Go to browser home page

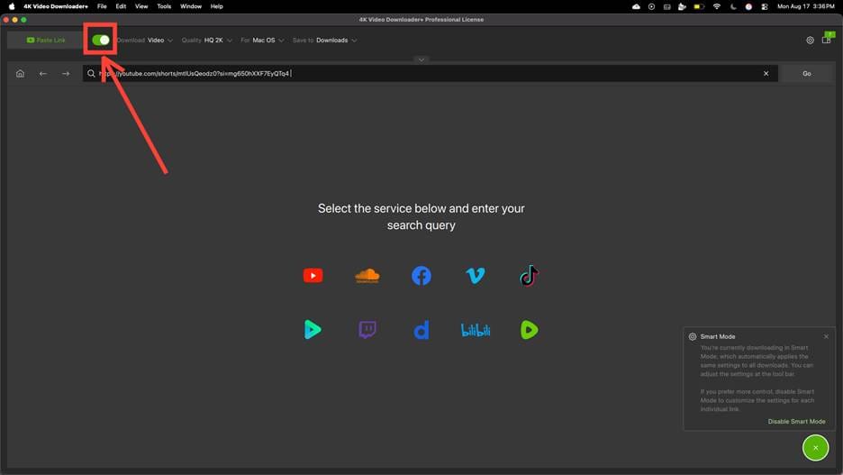tap(20, 73)
